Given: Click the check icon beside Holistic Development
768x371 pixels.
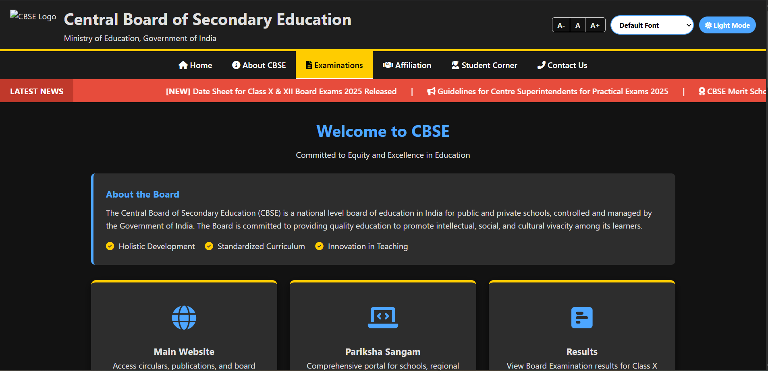Looking at the screenshot, I should [110, 246].
